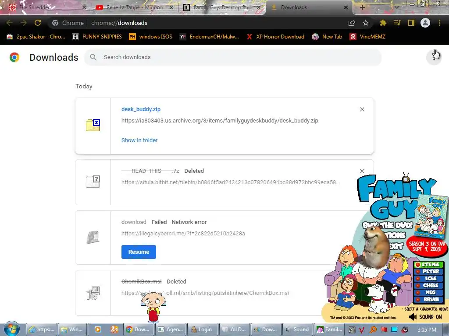Open media controls icon in toolbar
This screenshot has height=336, width=449.
tap(397, 23)
